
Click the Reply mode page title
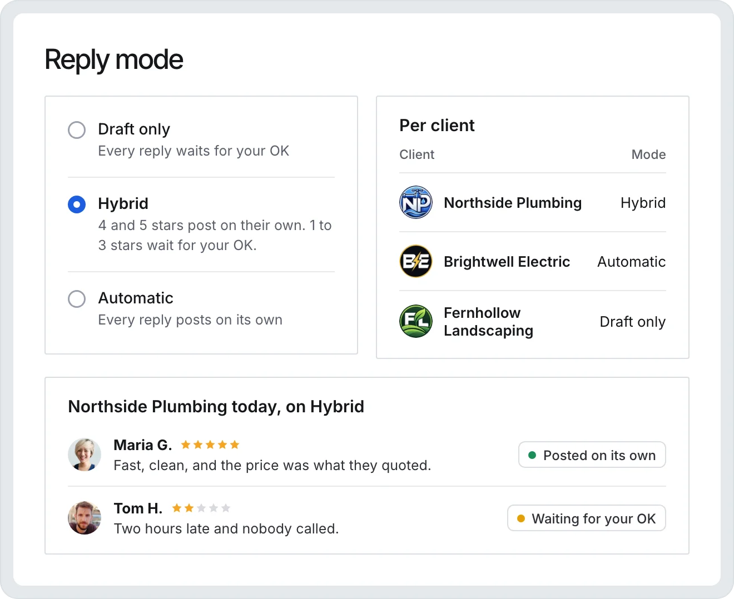[x=114, y=60]
